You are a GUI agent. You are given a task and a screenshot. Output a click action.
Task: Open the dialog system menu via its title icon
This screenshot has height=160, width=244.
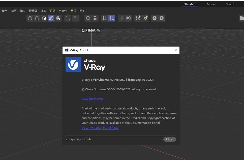tap(66, 50)
